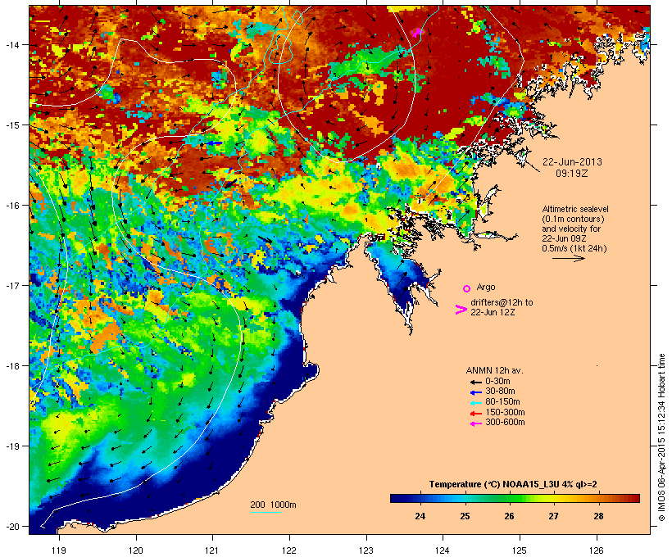Click the latitude axis label -19
Screen dimensions: 672x557
(11, 446)
